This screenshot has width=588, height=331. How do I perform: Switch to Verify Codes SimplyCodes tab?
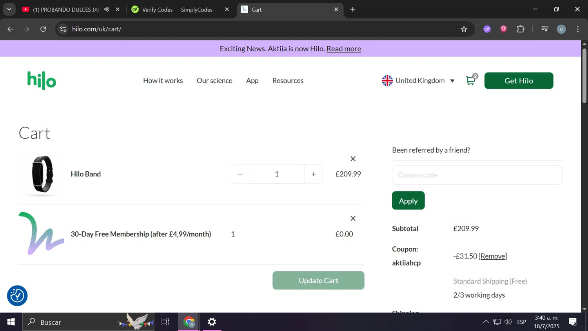coord(177,9)
